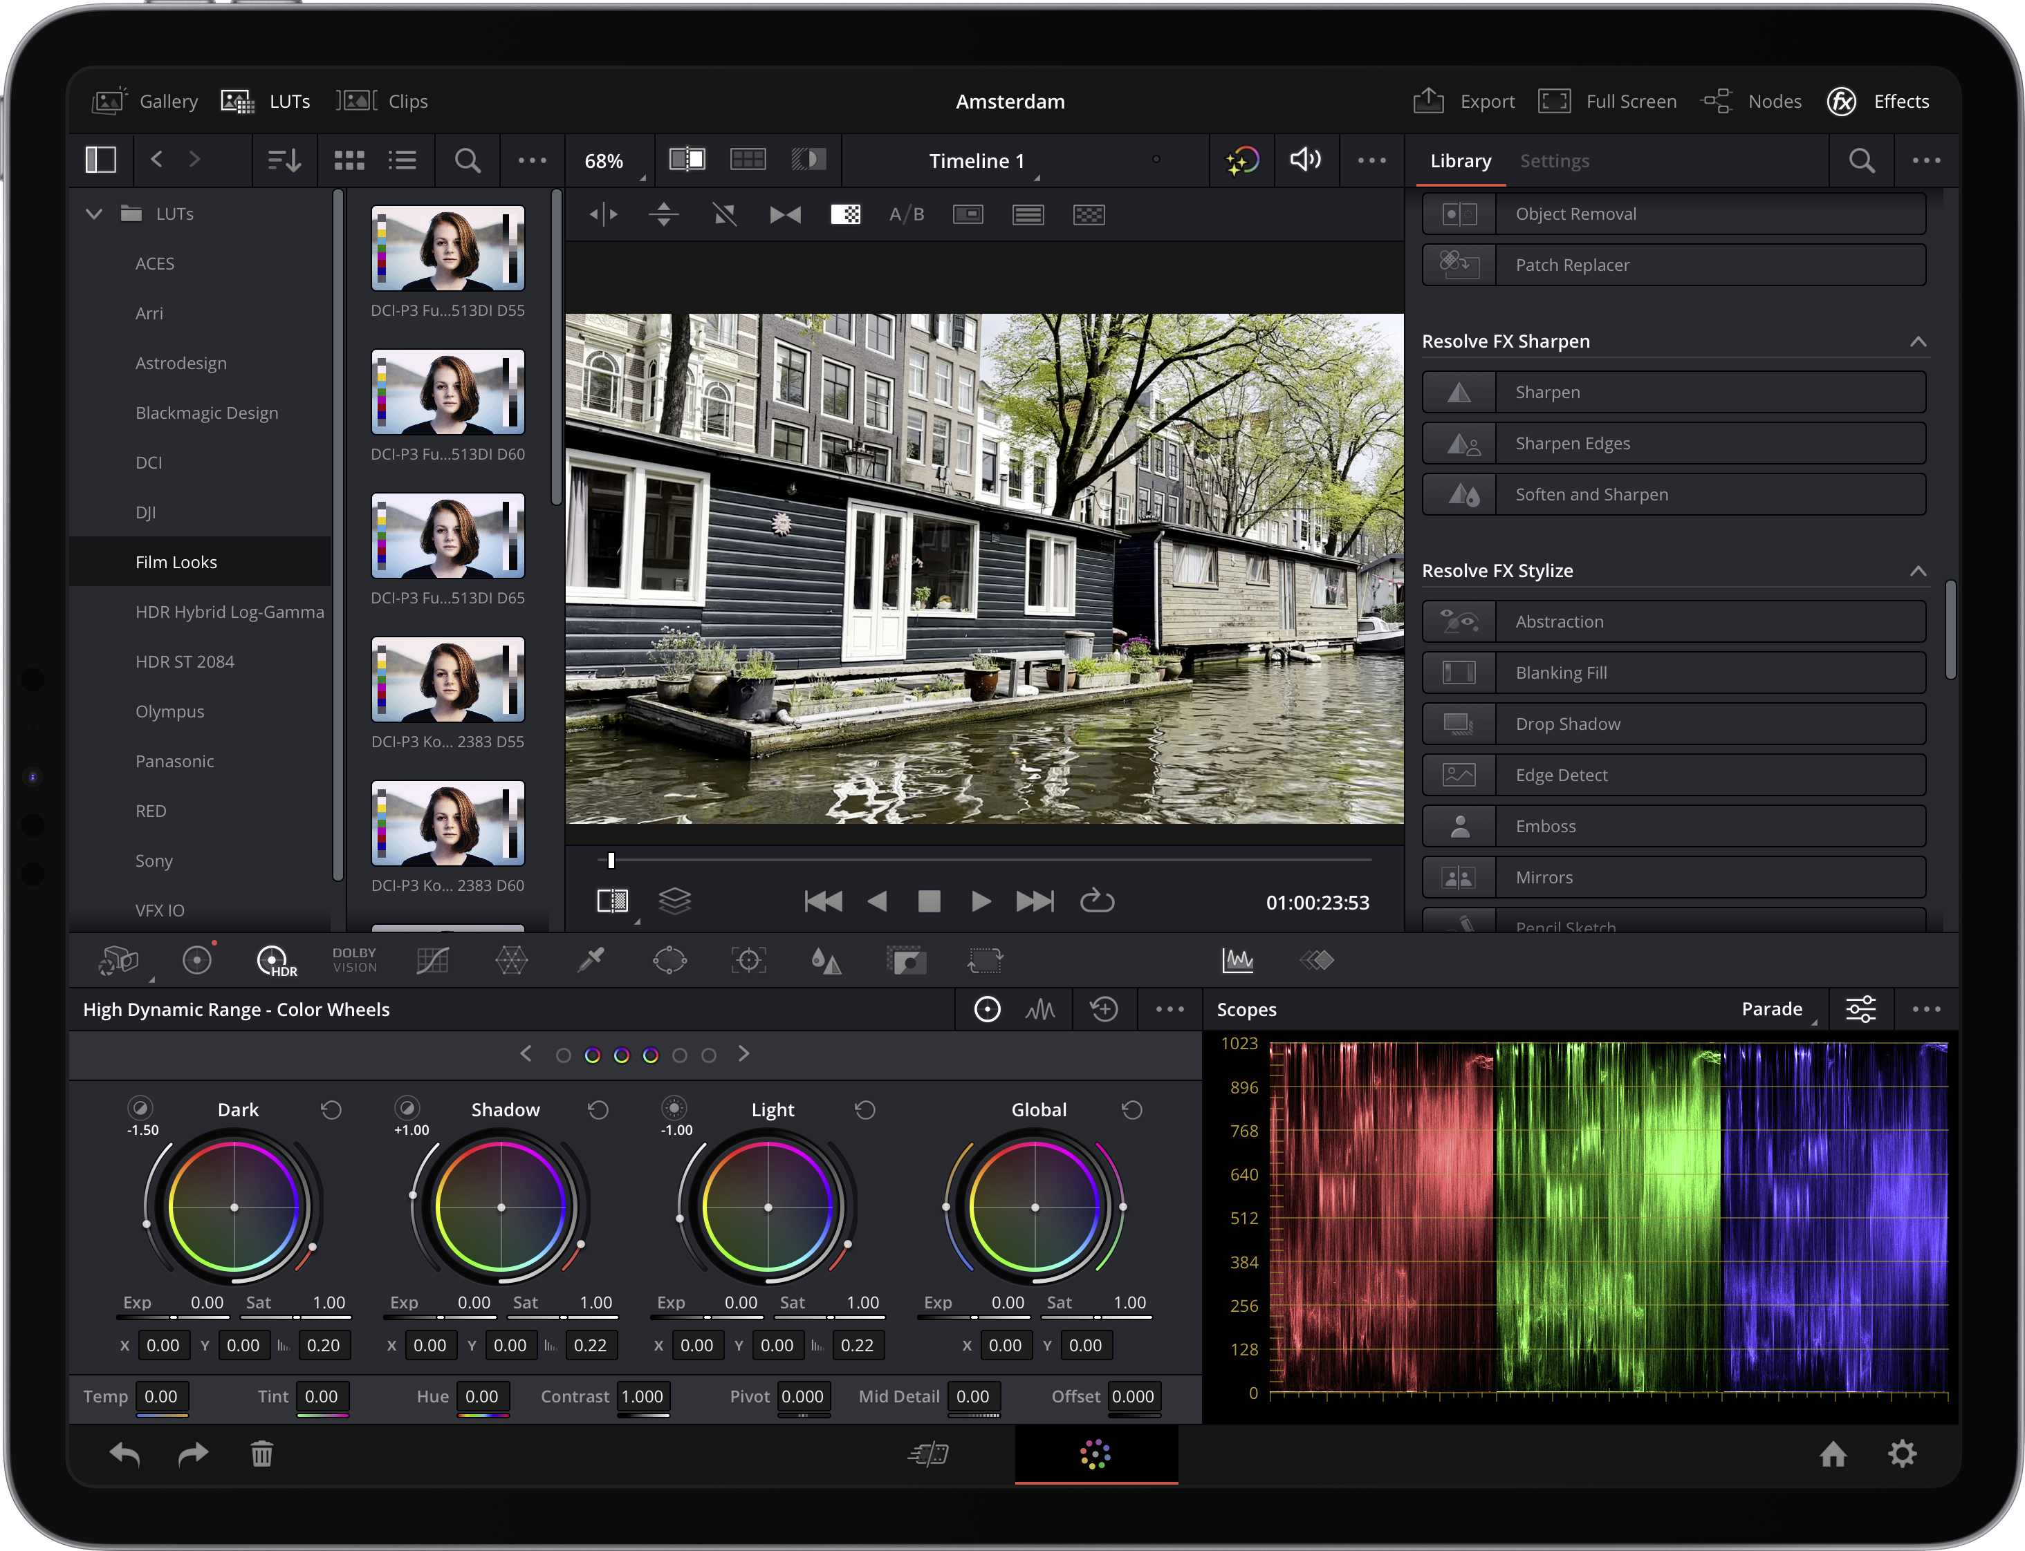Toggle the sidebar panel visibility
Image resolution: width=2025 pixels, height=1551 pixels.
click(101, 160)
